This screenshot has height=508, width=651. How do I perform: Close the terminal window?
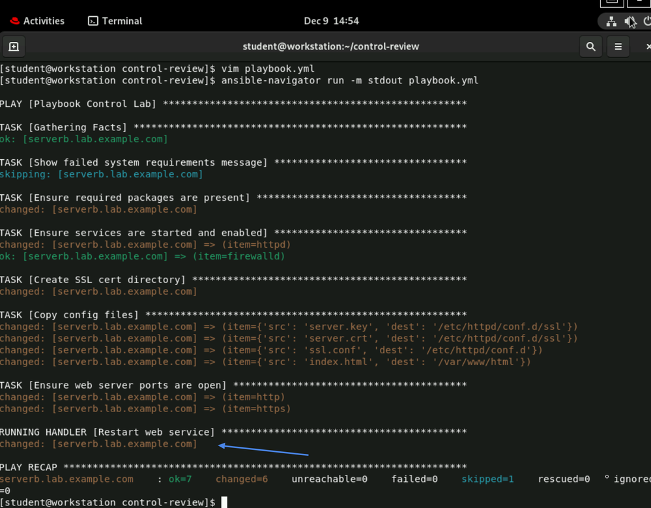648,46
